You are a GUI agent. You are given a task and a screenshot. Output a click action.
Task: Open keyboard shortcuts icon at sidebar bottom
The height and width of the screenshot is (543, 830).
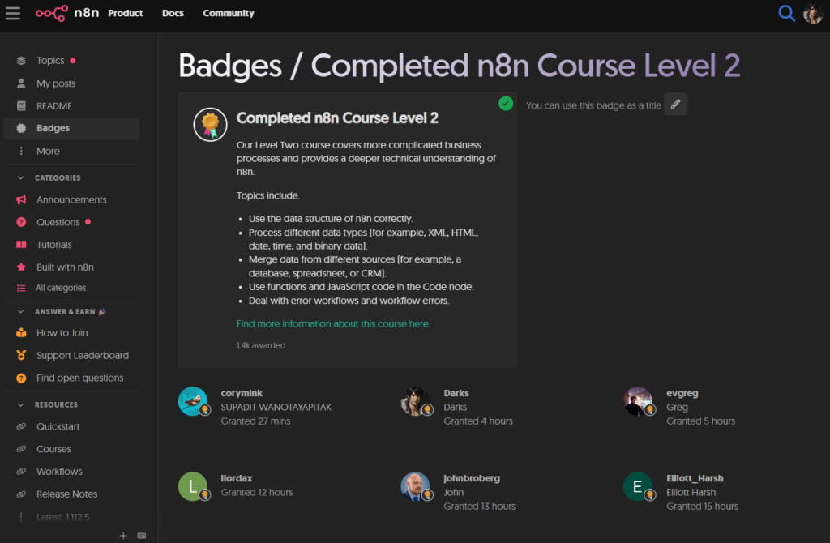[142, 536]
